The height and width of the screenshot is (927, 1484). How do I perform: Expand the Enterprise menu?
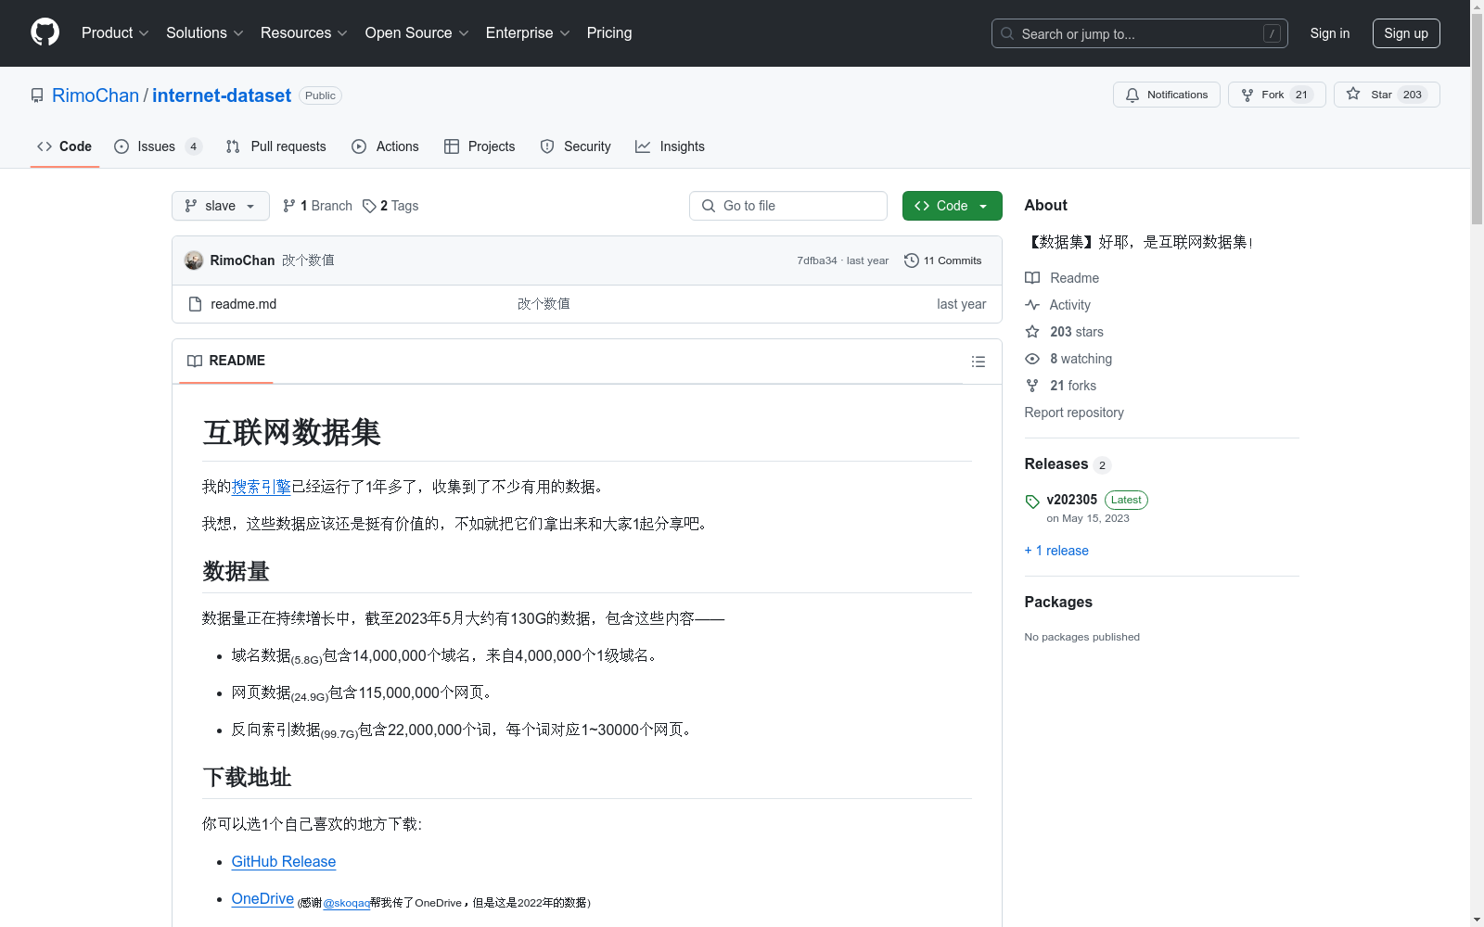coord(528,32)
